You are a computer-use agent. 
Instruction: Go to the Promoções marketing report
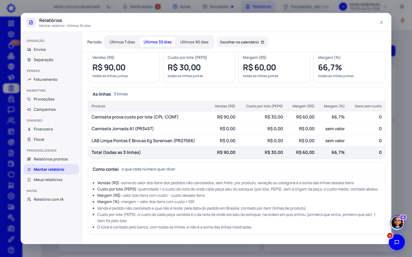tap(51, 99)
